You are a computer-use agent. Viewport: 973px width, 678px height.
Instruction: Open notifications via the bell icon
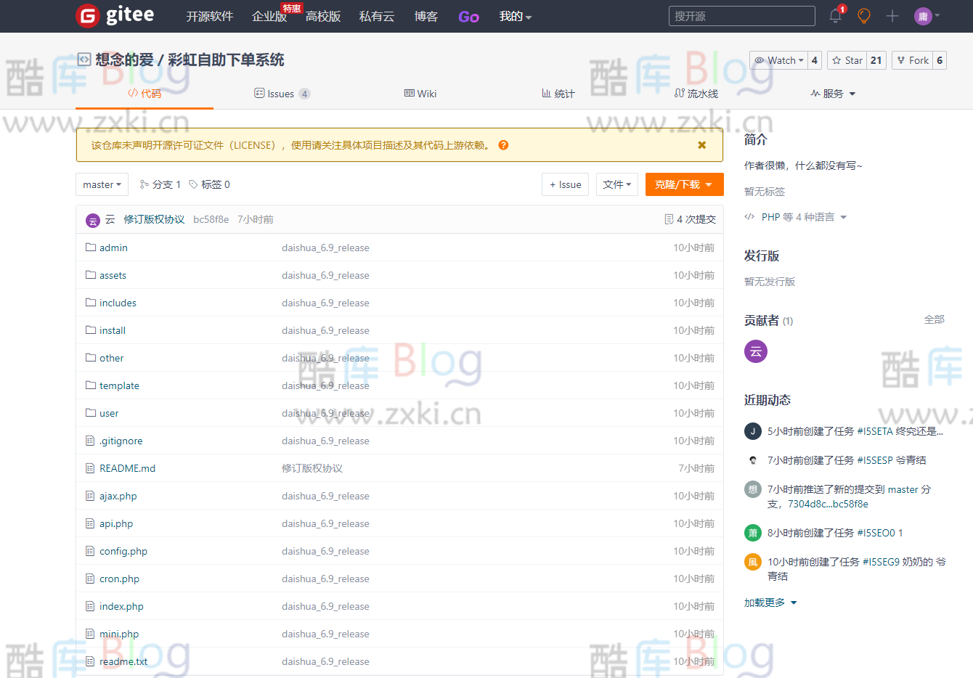point(834,16)
